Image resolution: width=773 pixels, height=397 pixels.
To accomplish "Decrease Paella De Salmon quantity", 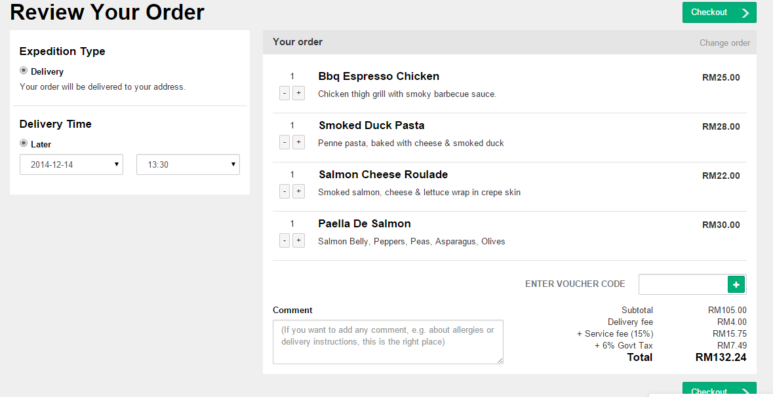I will [284, 240].
